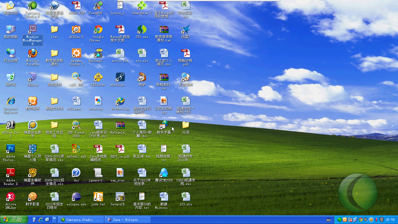Open the 三校生成绩.jpg image
The height and width of the screenshot is (224, 398).
(x=164, y=101)
